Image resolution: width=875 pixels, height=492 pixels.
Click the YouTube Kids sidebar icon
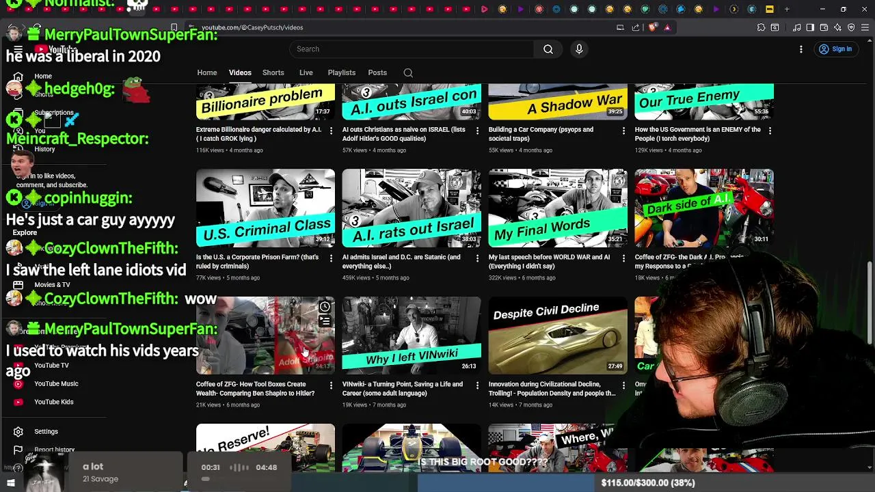pos(18,402)
